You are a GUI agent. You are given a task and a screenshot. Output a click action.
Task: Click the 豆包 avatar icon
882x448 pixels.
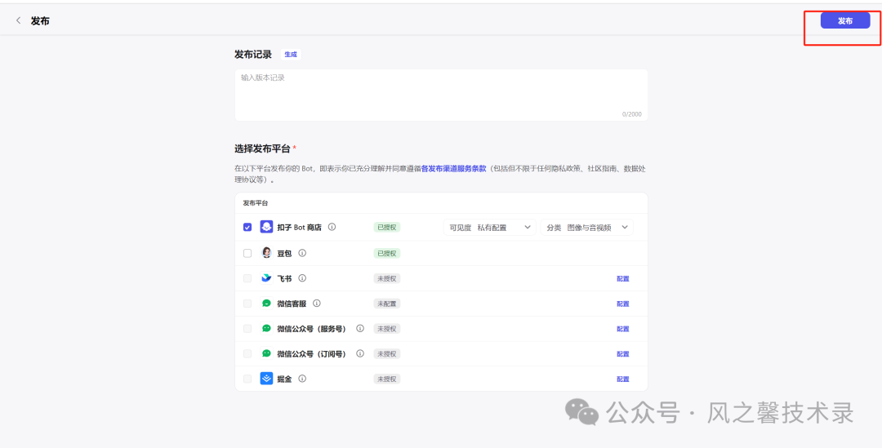pos(266,253)
